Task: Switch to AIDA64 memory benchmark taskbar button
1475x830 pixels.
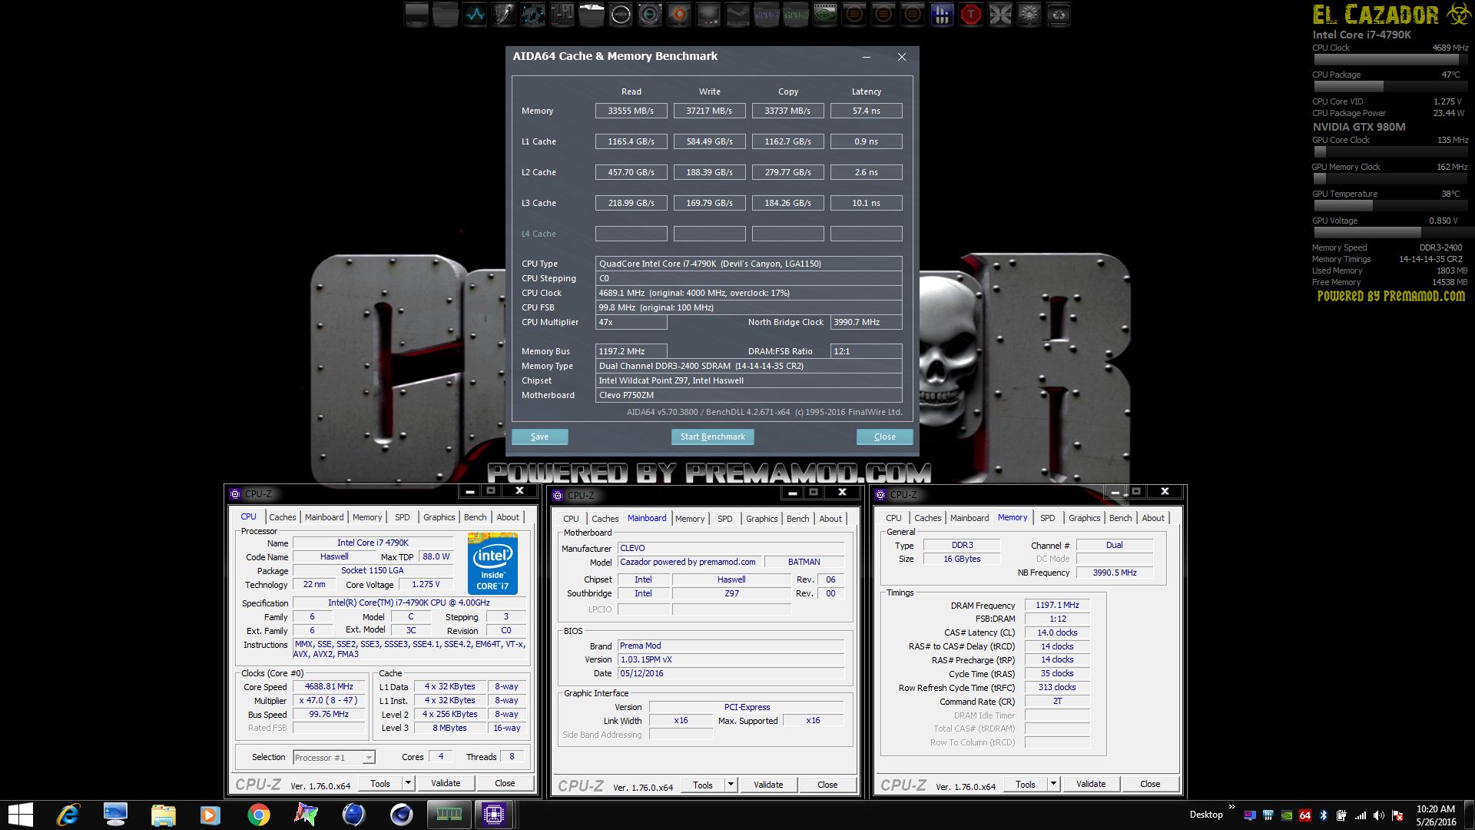Action: pyautogui.click(x=449, y=815)
